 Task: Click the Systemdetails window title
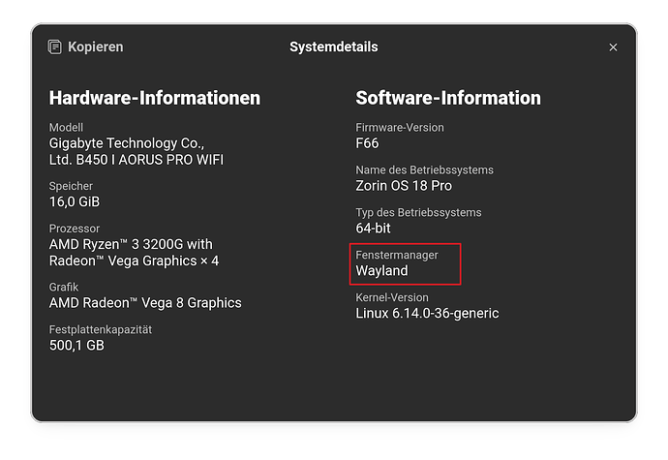click(333, 46)
